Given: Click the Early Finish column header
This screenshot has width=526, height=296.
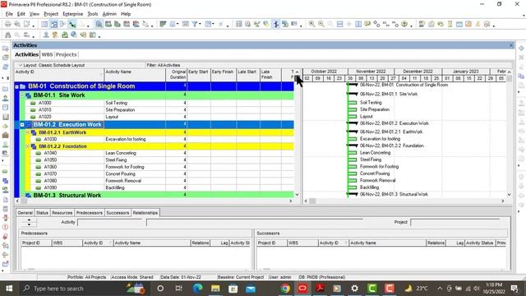Looking at the screenshot, I should pos(224,75).
